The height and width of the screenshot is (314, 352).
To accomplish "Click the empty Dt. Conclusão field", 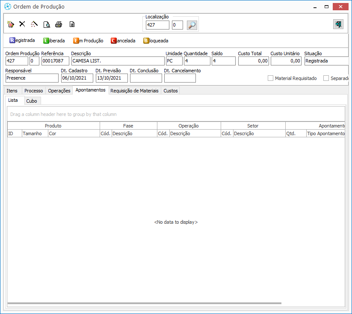I will [146, 78].
